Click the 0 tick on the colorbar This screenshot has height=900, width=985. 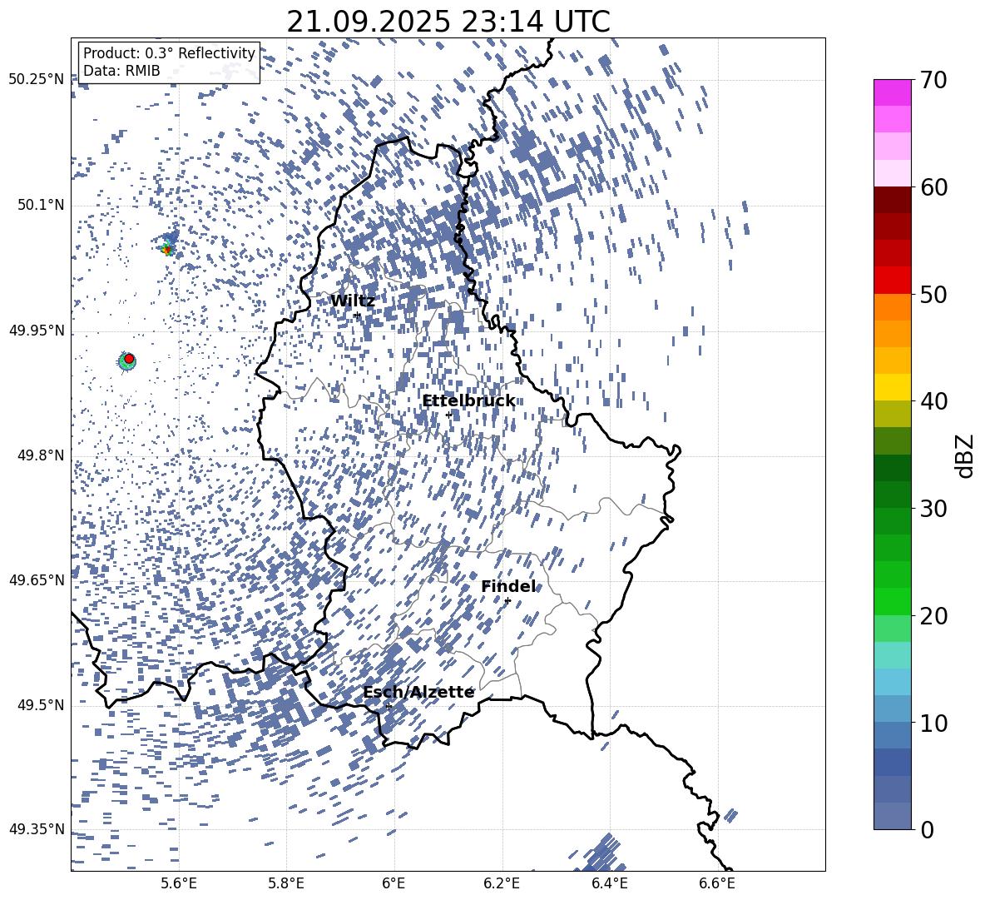point(927,829)
